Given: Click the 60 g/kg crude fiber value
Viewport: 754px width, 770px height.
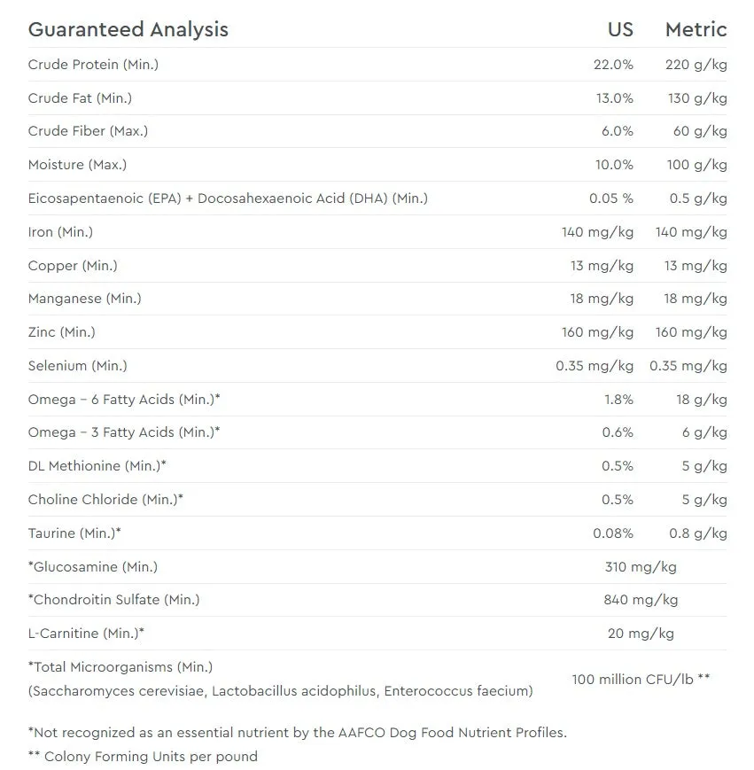Looking at the screenshot, I should [700, 131].
